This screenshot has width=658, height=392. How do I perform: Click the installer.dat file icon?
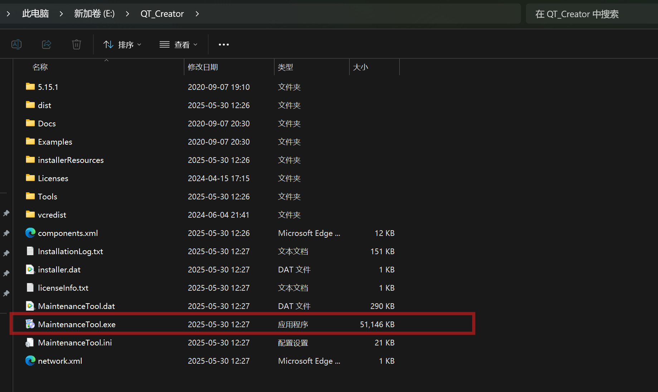pyautogui.click(x=30, y=269)
